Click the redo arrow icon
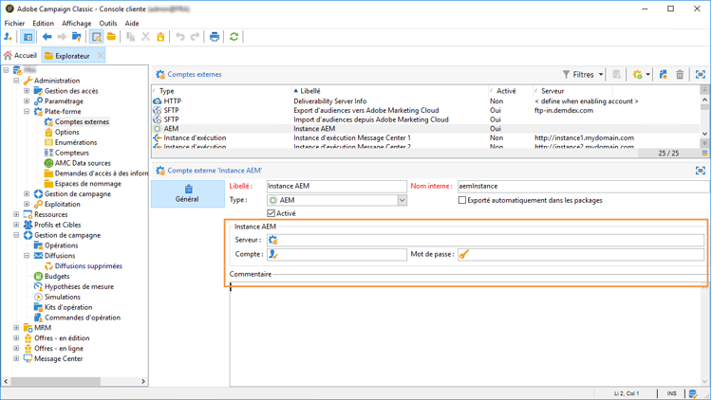The image size is (712, 400). point(195,37)
